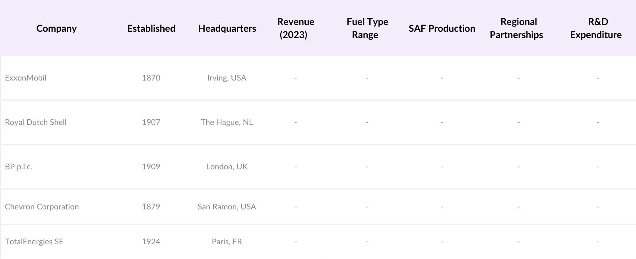Click the Regional Partnerships header

tap(518, 28)
